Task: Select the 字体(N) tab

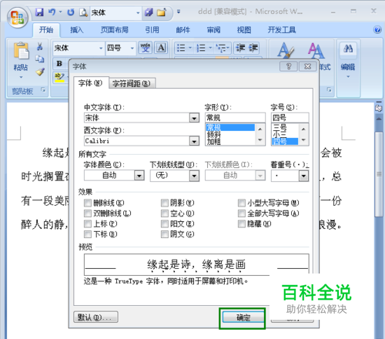Action: pyautogui.click(x=90, y=83)
